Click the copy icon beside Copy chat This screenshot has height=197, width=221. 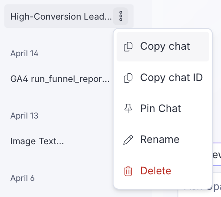(128, 47)
